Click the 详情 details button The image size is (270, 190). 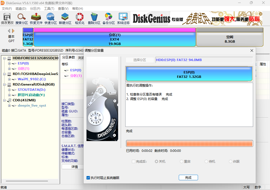[x=73, y=167]
